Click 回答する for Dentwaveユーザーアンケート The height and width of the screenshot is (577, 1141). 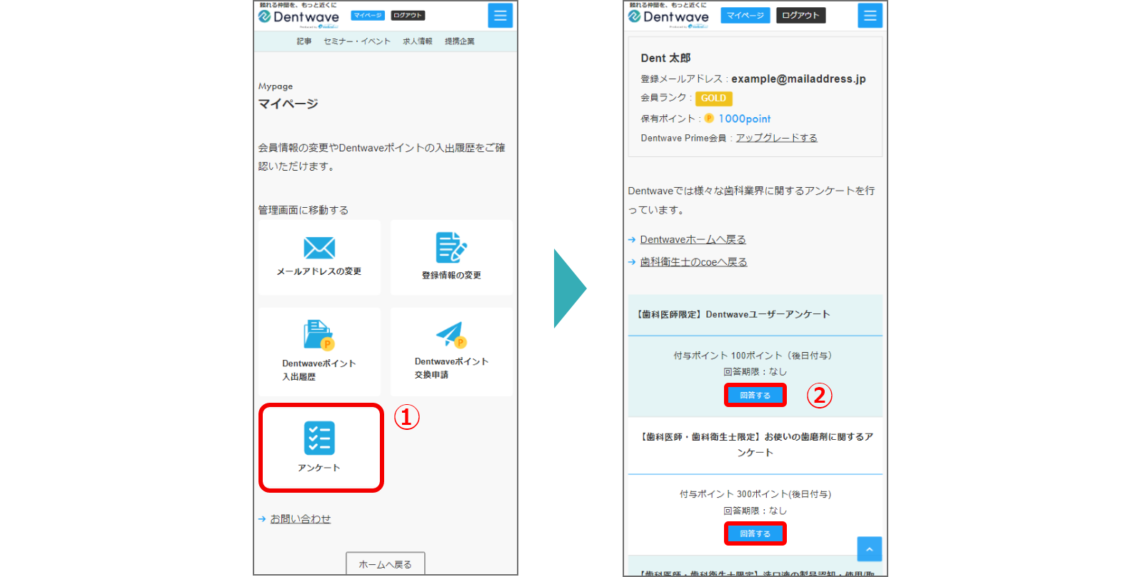coord(755,395)
